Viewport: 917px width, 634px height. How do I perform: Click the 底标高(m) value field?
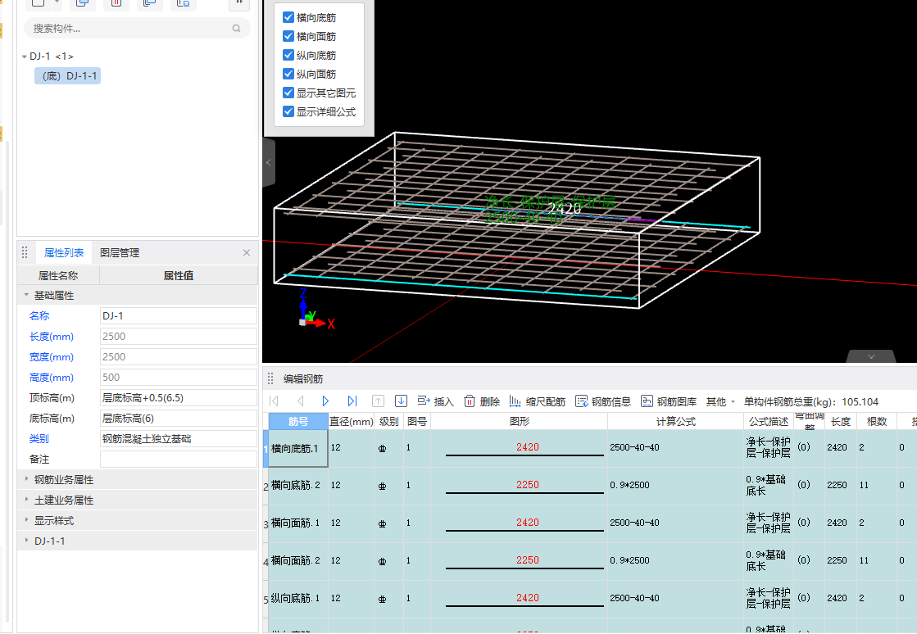179,419
